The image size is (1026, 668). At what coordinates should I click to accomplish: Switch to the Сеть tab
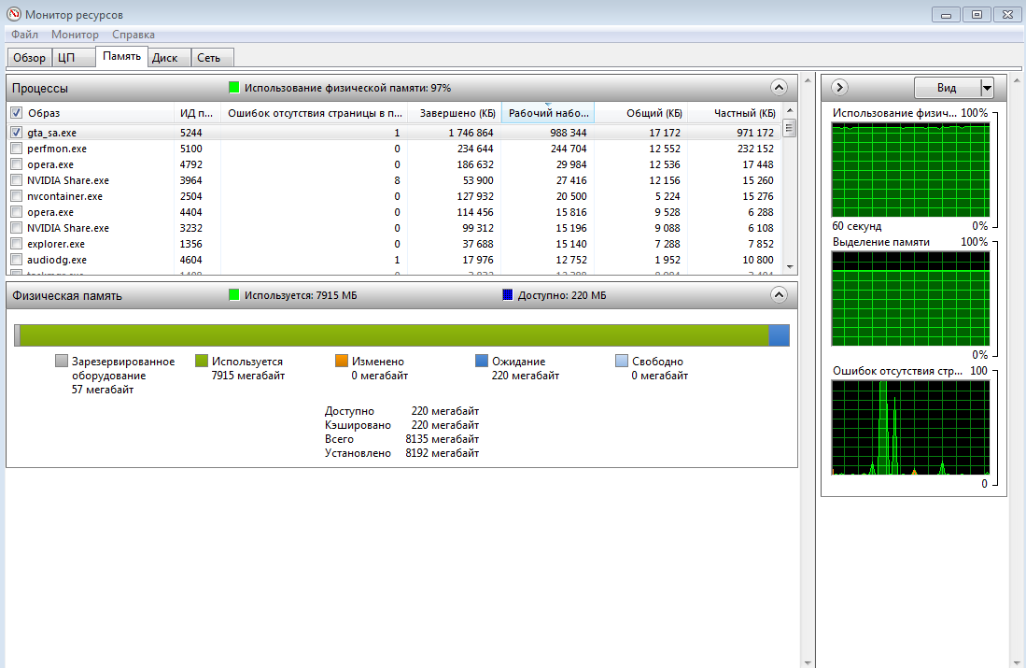(x=213, y=58)
